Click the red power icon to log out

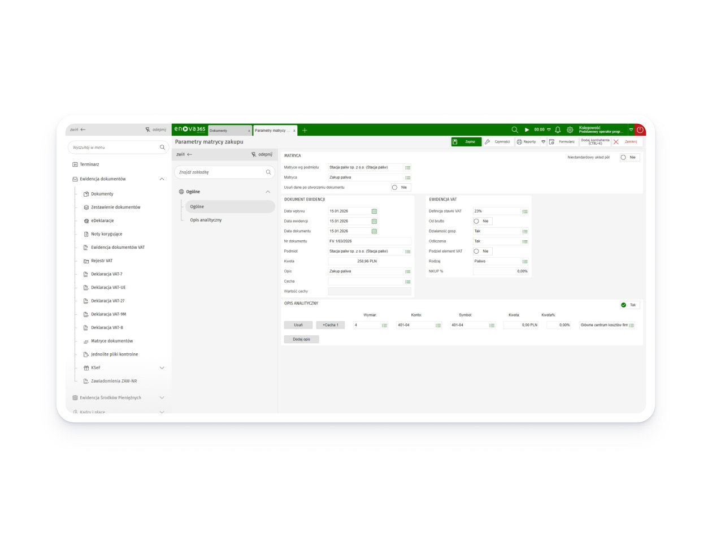pos(640,130)
